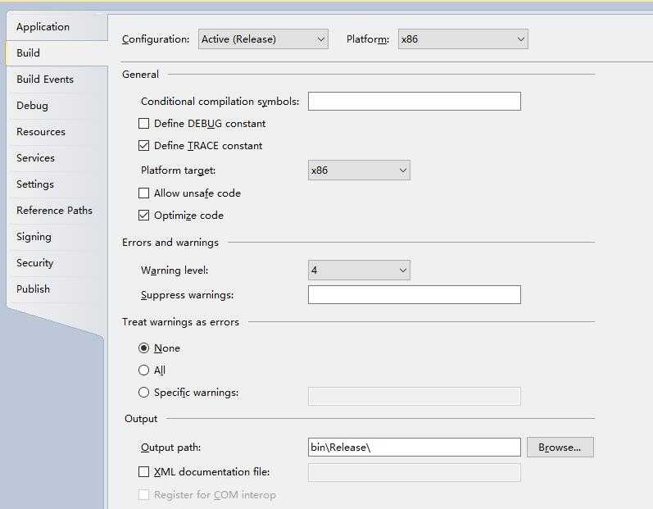Open the Platform target dropdown
The height and width of the screenshot is (509, 653).
tap(359, 170)
